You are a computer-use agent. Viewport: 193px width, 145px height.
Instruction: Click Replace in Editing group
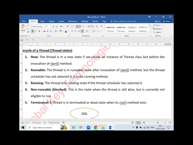(x=158, y=29)
